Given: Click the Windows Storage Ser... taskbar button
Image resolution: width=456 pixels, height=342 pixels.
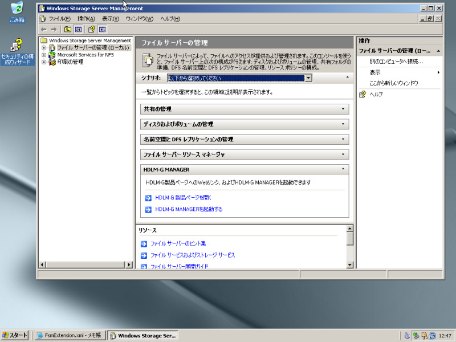Looking at the screenshot, I should point(143,336).
